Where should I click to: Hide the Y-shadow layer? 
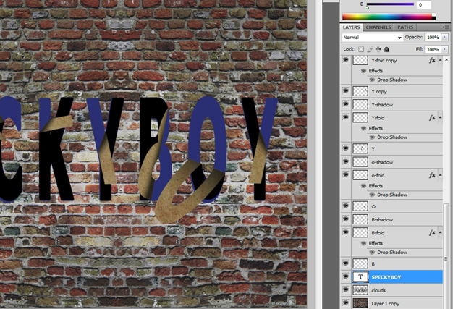coord(345,104)
